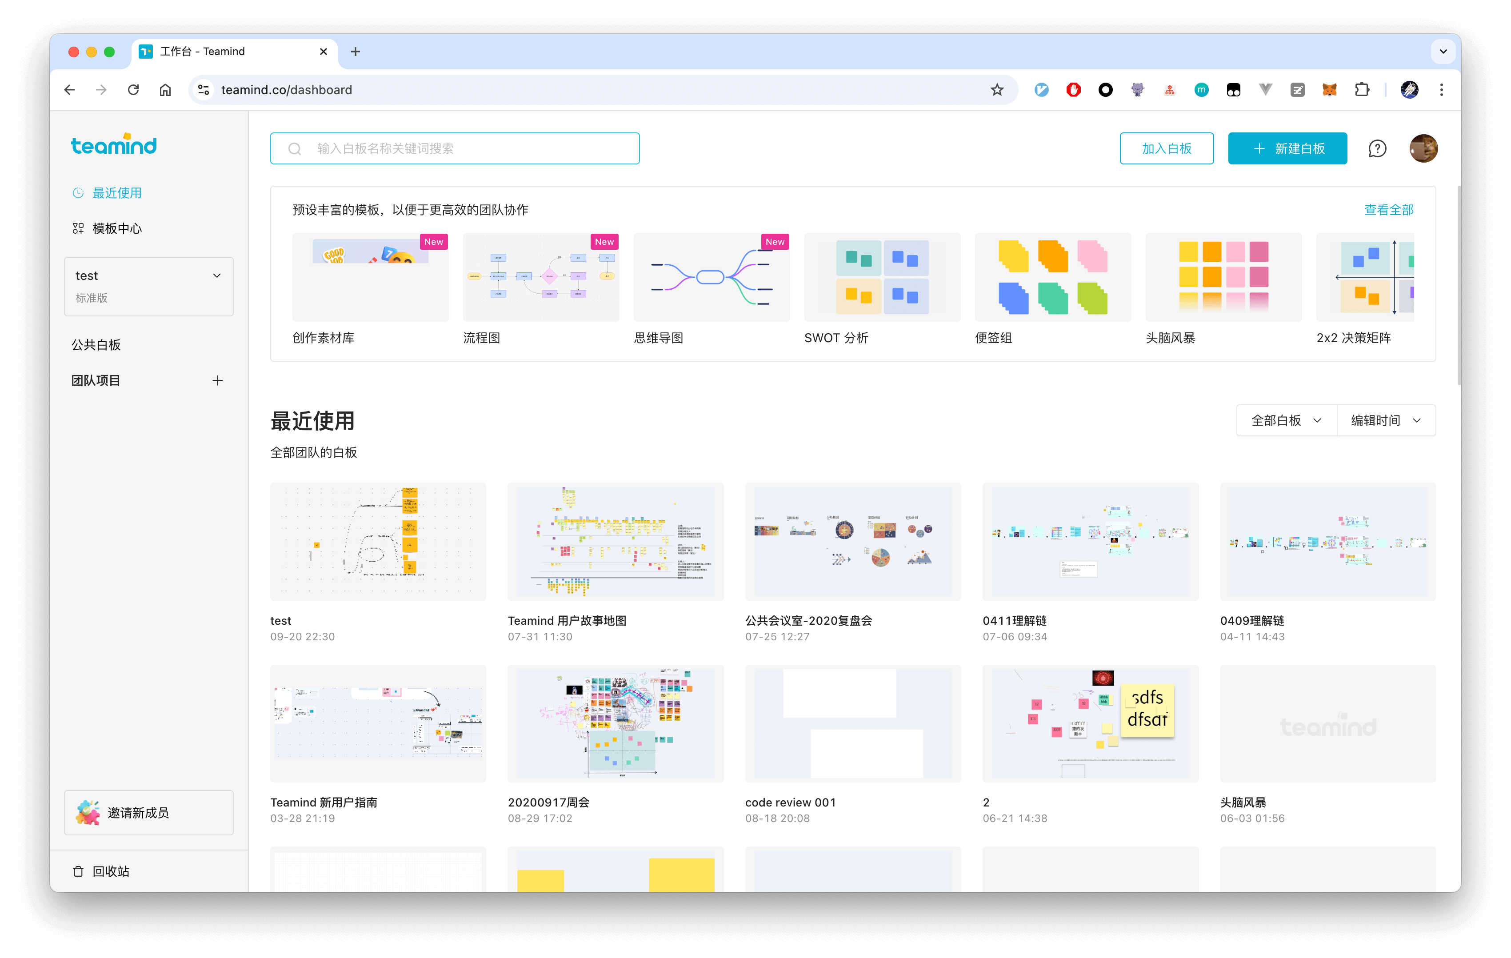The height and width of the screenshot is (958, 1511).
Task: Open Teamind 用户故事地图 whiteboard
Action: tap(615, 541)
